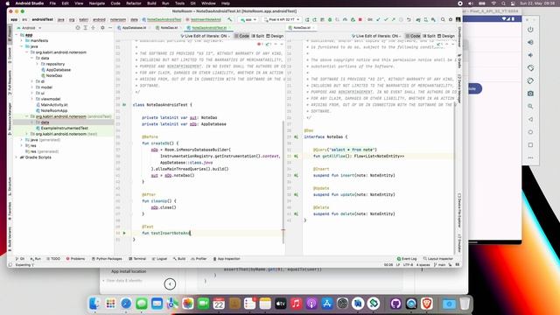
Task: Click the Make Project hammer icon
Action: point(230,19)
